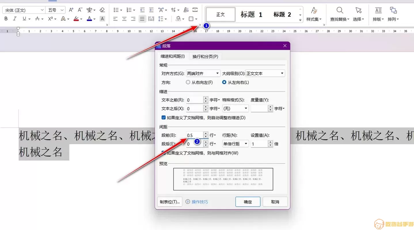Increase 设置值(A) with up arrow
This screenshot has width=414, height=230.
(270, 142)
